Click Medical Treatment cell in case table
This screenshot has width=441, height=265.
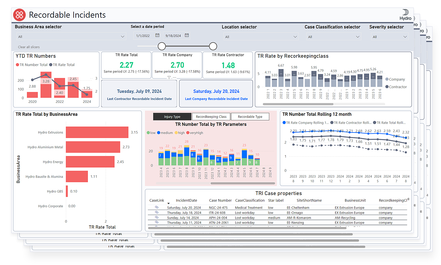pos(249,207)
